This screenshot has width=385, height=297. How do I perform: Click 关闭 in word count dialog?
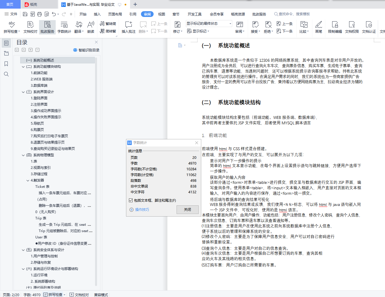point(187,209)
